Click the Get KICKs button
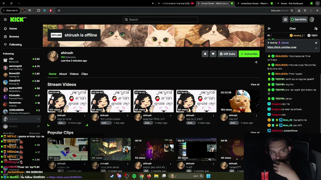 pos(298,19)
